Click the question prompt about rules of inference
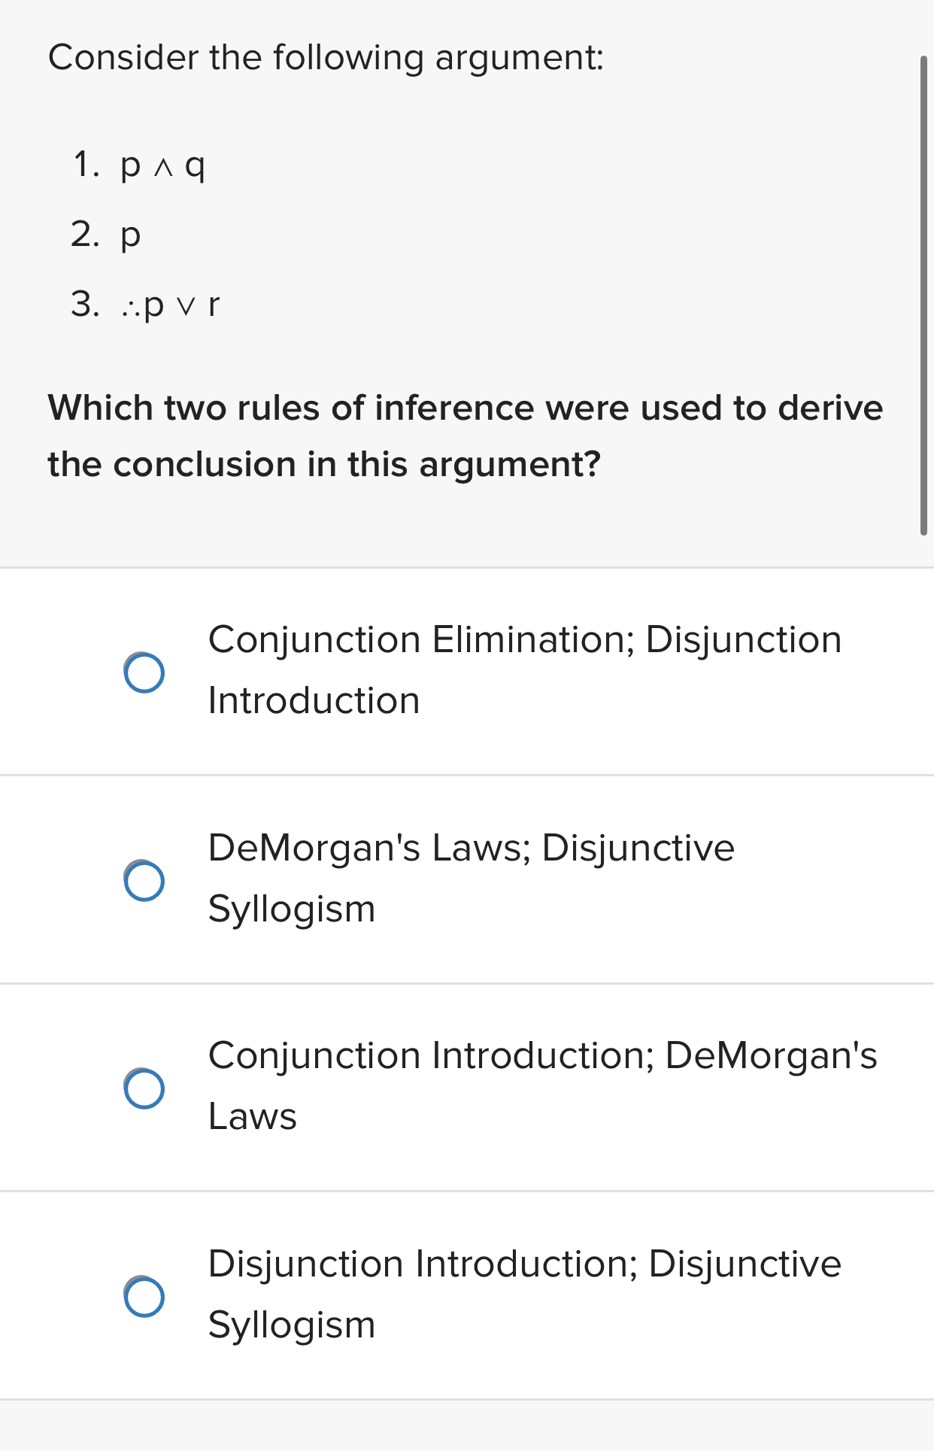The image size is (934, 1451). click(465, 435)
